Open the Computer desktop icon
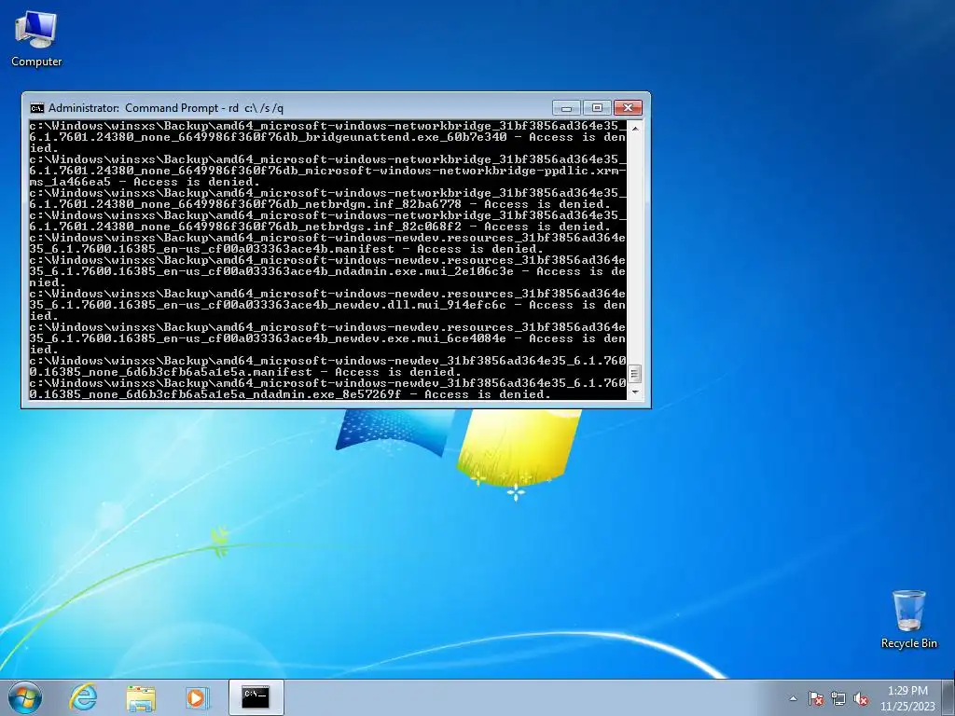955x716 pixels. click(36, 38)
